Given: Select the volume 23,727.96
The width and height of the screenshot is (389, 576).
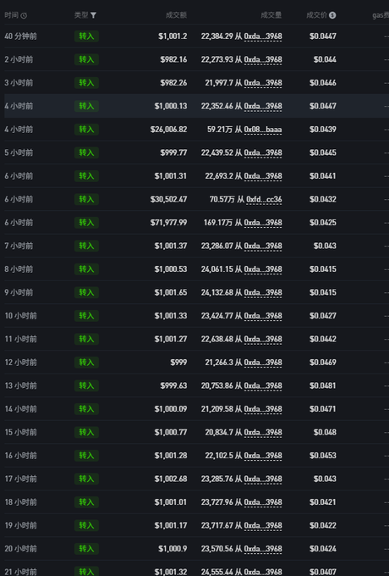Looking at the screenshot, I should pos(217,501).
